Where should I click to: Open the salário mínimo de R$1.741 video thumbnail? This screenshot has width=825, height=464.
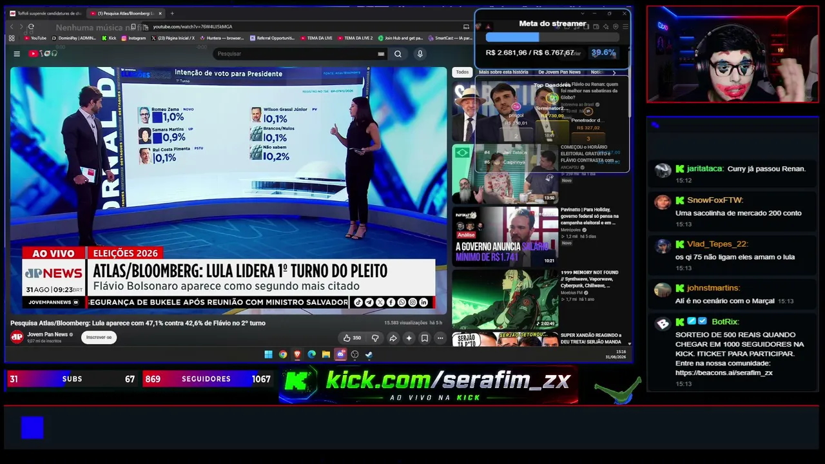tap(505, 235)
